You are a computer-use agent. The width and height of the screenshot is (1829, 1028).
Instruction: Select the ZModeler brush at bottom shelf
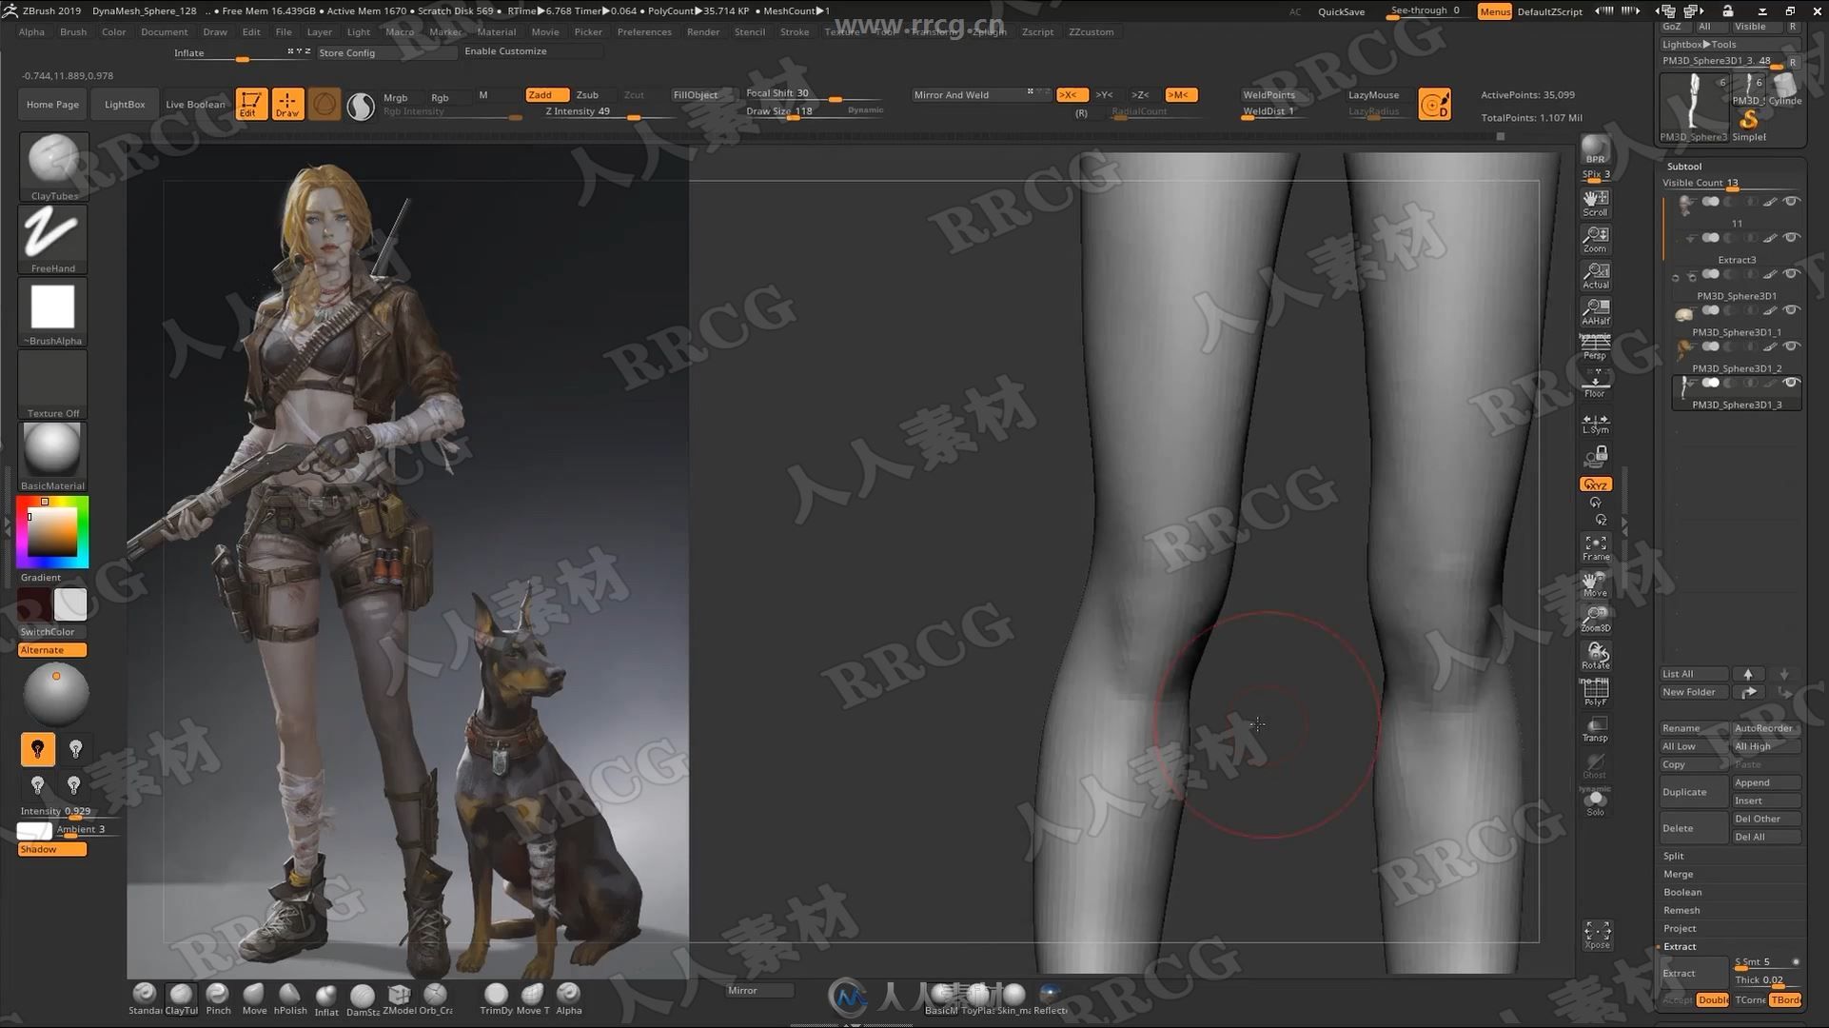point(399,999)
